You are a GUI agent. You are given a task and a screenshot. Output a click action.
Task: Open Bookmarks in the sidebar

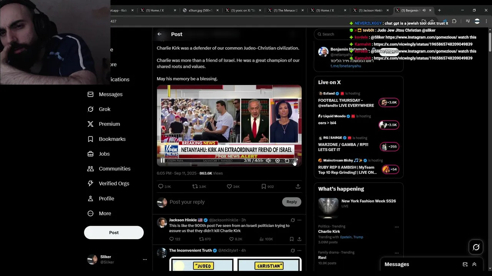coord(106,139)
